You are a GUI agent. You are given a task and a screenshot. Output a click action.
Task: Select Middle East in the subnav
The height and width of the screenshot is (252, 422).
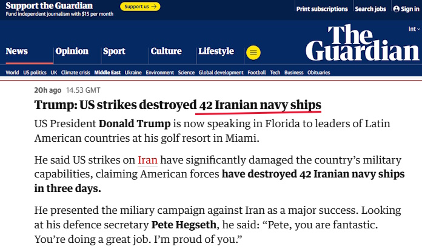pos(107,73)
